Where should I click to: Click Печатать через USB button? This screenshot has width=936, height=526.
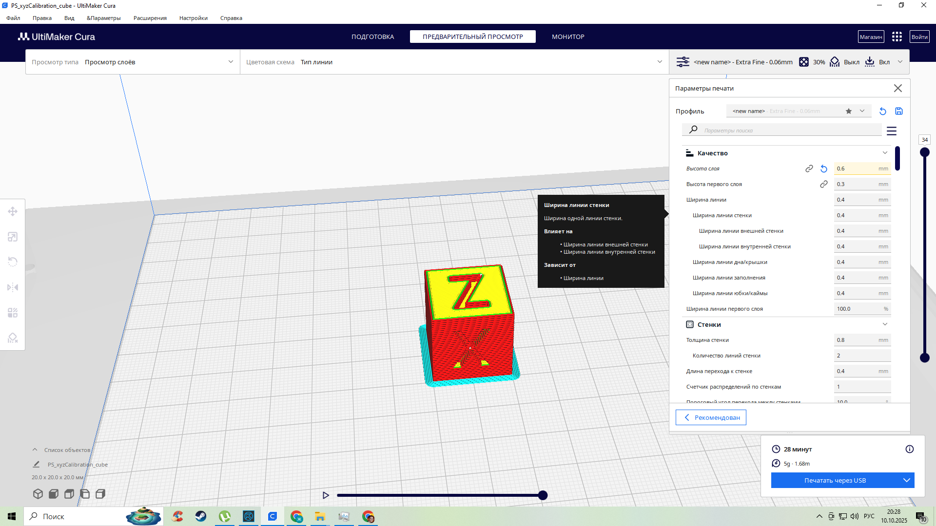[x=835, y=480]
